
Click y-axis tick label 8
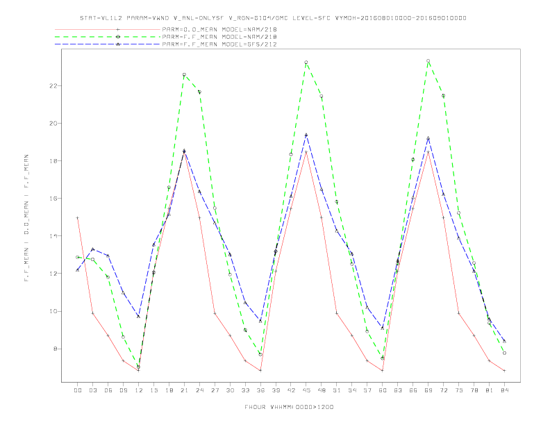tap(56, 349)
